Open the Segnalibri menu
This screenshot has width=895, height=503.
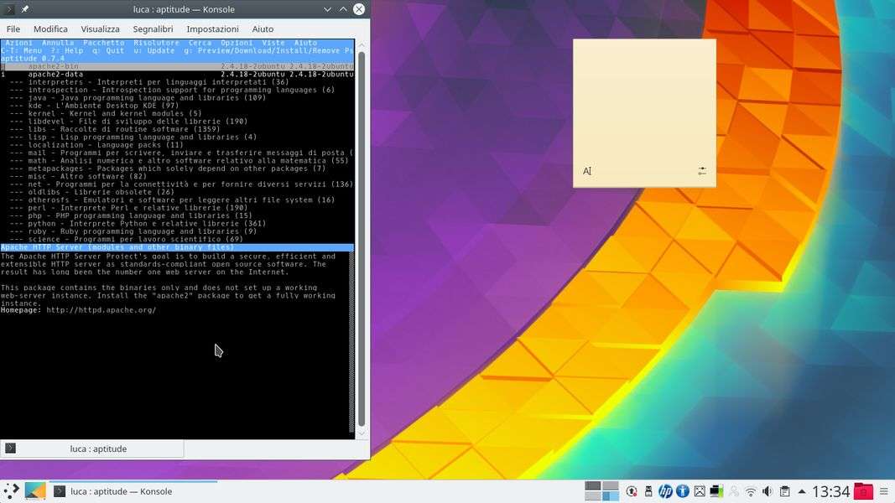(x=153, y=29)
